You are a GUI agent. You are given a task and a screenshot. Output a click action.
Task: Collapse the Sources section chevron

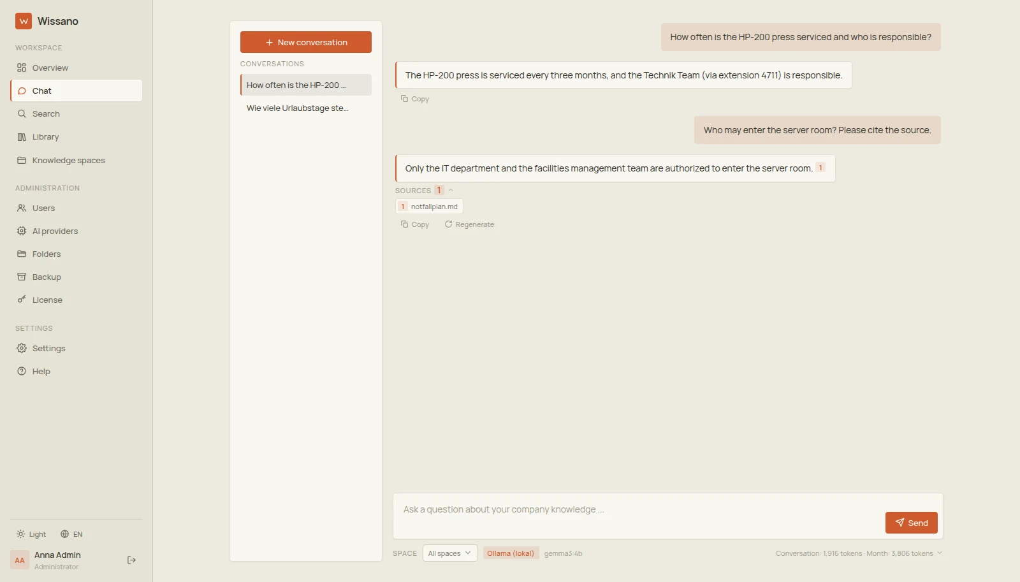451,190
